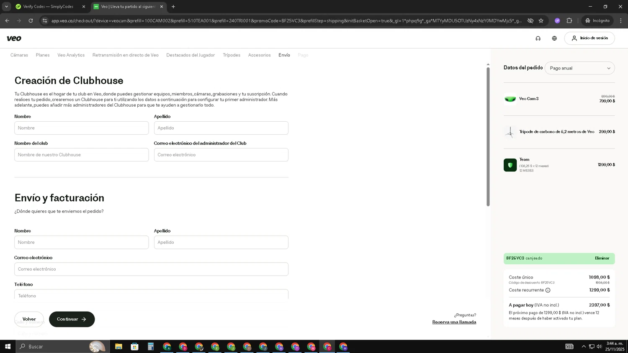Open Microsoft Store from the taskbar
Image resolution: width=628 pixels, height=353 pixels.
pos(134,346)
